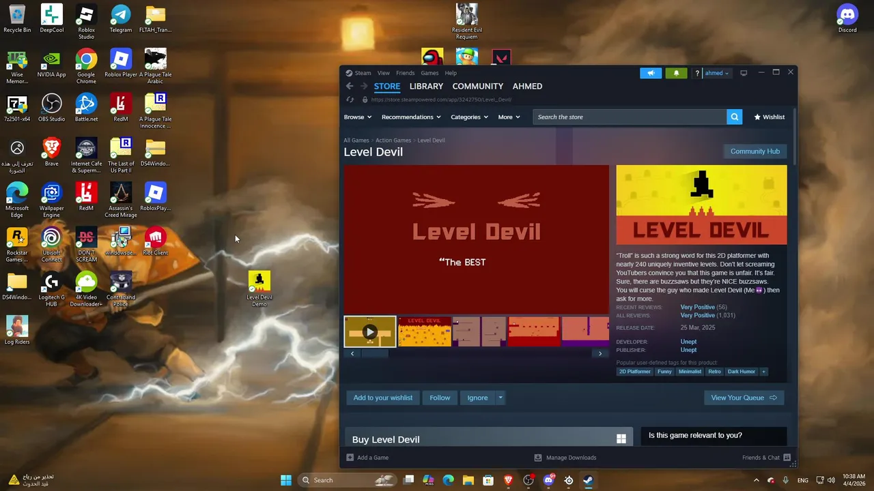This screenshot has height=491, width=874.
Task: Follow the Level Devil game
Action: click(440, 398)
